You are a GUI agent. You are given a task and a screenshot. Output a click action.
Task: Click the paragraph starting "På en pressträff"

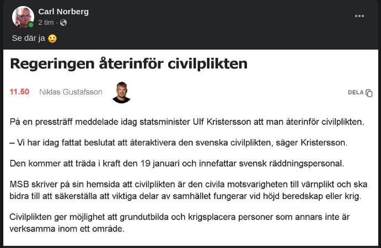coord(187,121)
